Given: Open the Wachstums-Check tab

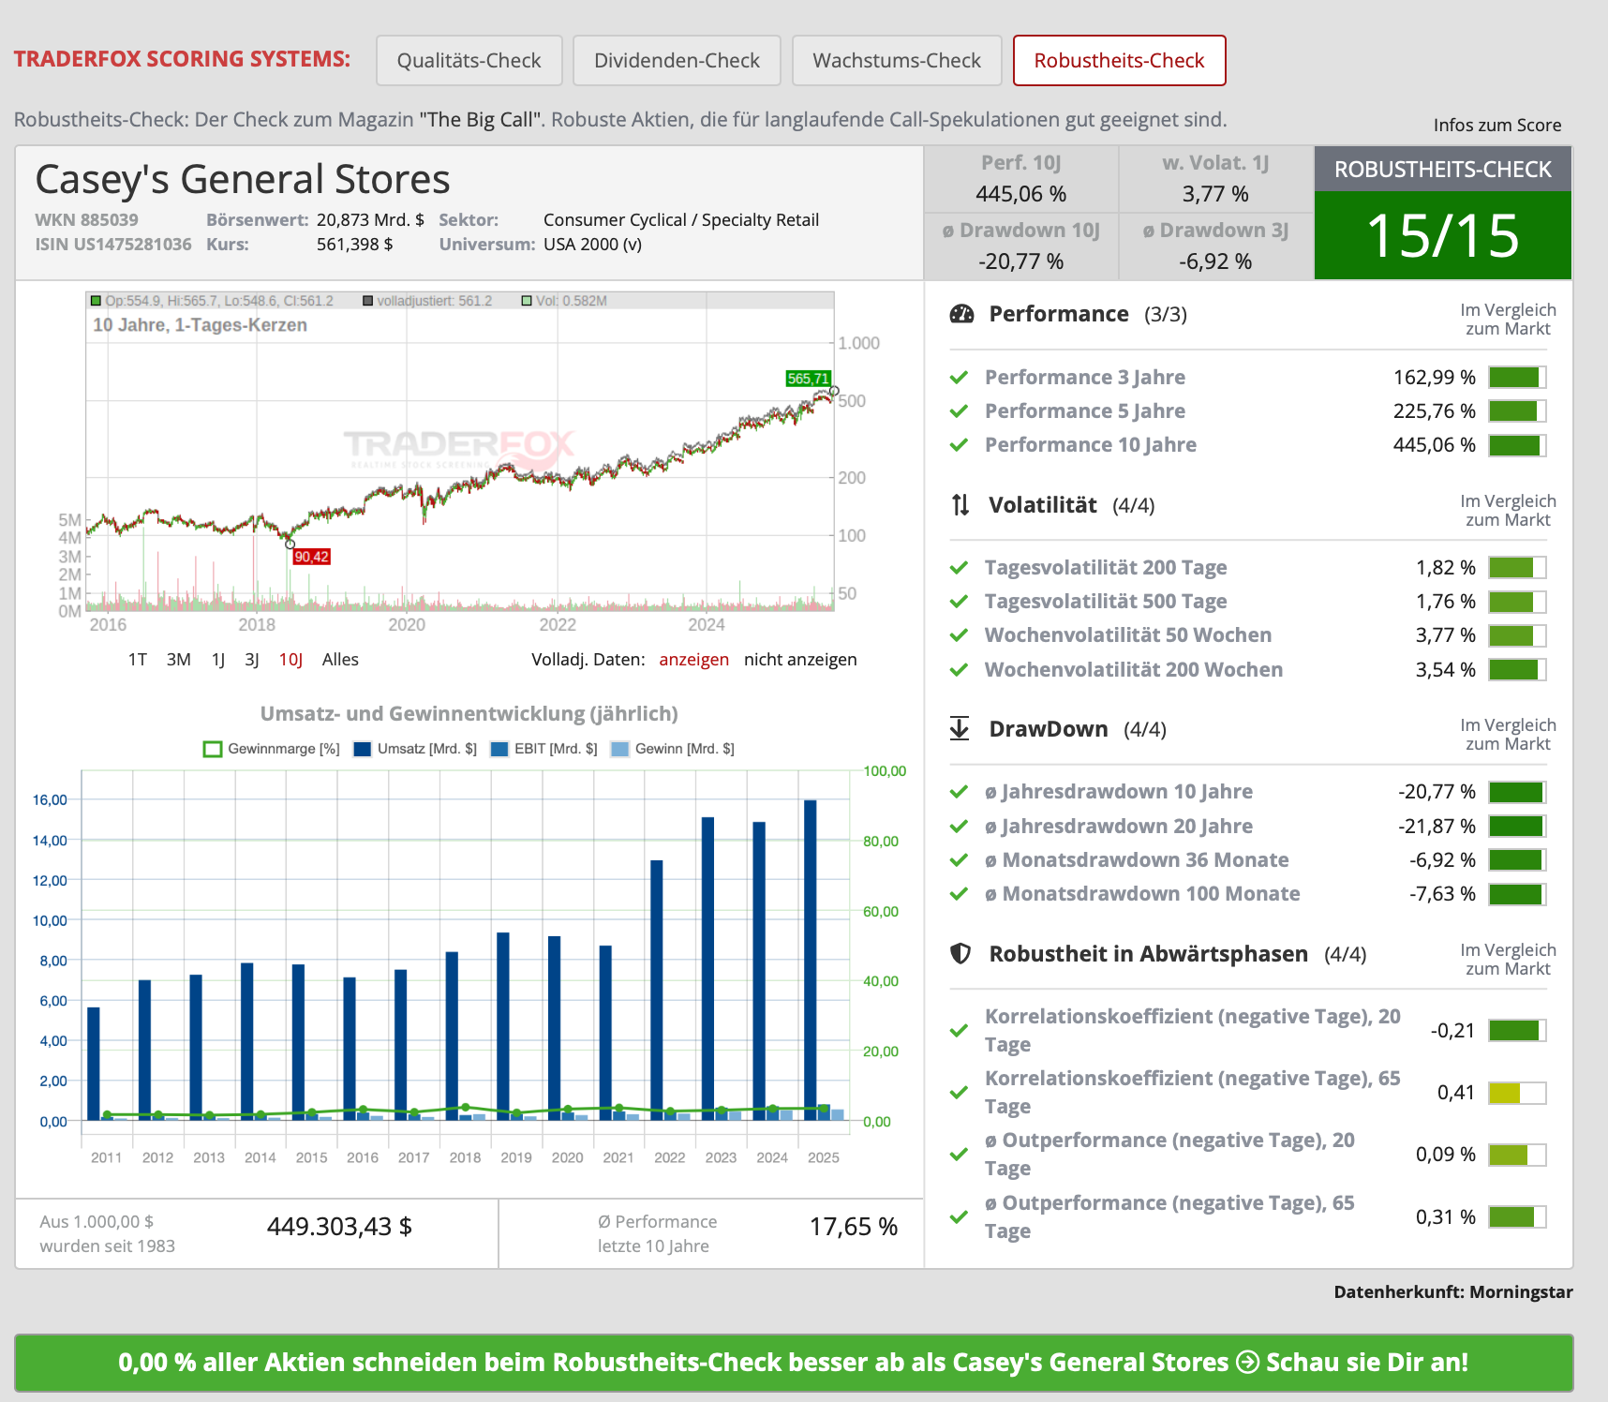Looking at the screenshot, I should (897, 61).
